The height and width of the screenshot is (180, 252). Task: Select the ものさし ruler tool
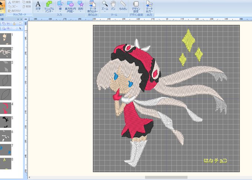123,6
